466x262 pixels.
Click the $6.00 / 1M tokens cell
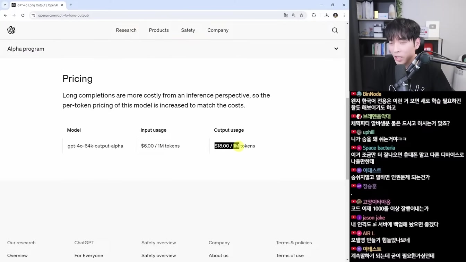[x=160, y=146]
